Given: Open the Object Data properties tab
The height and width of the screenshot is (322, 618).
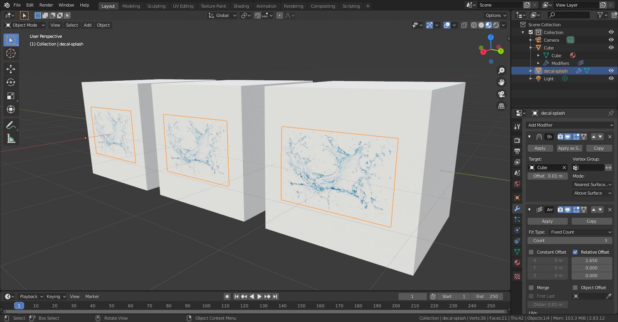Looking at the screenshot, I should click(x=517, y=252).
